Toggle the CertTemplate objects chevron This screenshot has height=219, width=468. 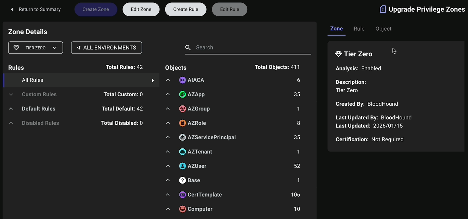pos(168,195)
